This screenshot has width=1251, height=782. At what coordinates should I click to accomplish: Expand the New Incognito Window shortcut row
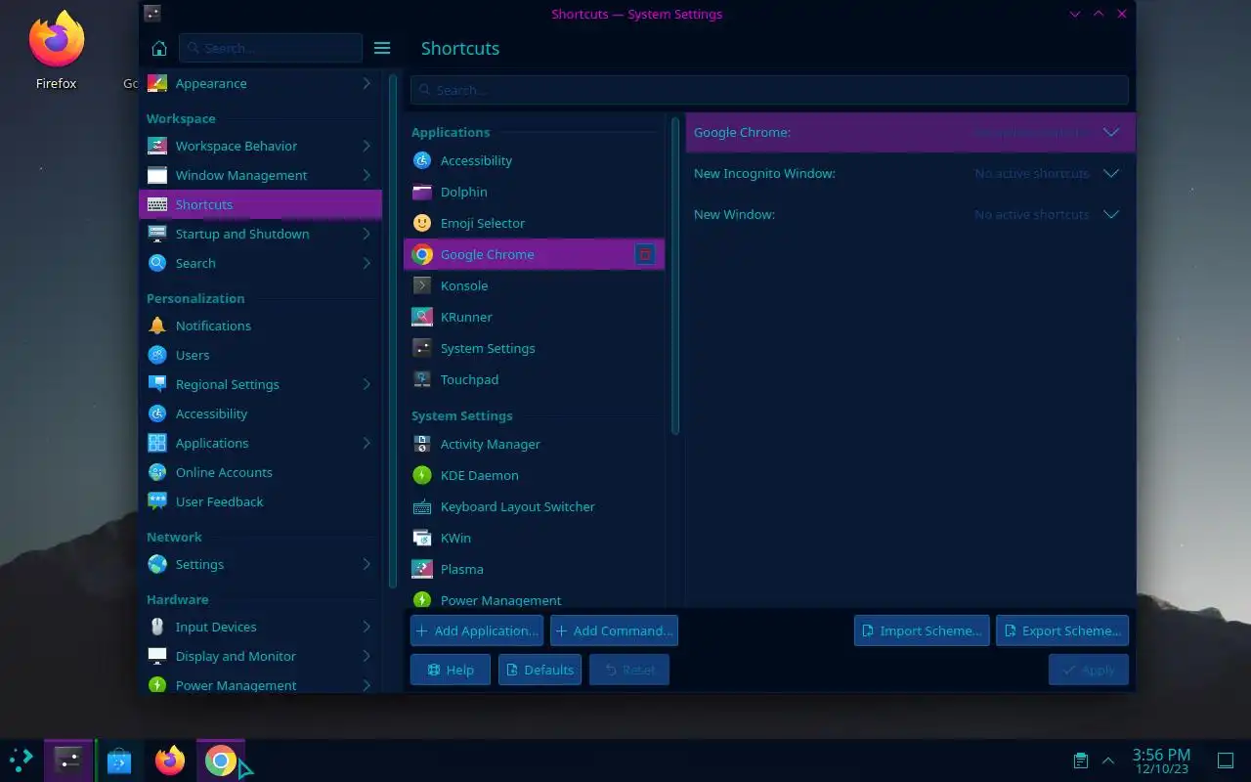tap(1111, 173)
